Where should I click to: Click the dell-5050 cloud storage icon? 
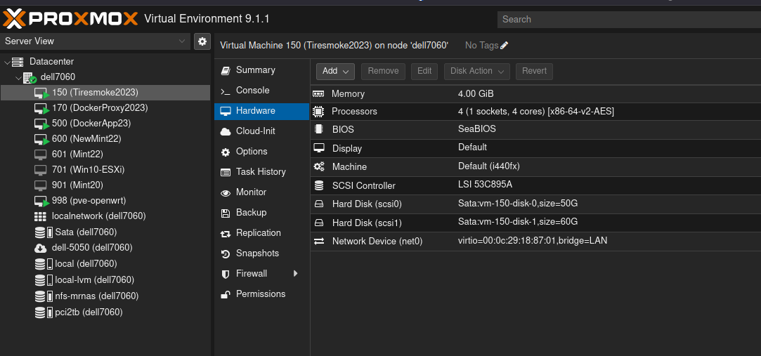41,248
